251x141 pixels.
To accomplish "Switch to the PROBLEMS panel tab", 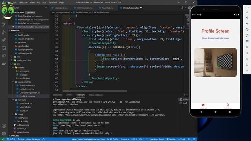I will (x=57, y=95).
